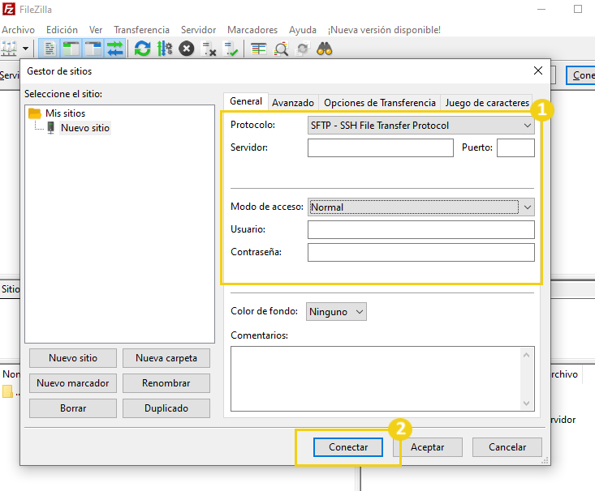Click the FileZilla logo in title bar
Image resolution: width=595 pixels, height=491 pixels.
(9, 9)
